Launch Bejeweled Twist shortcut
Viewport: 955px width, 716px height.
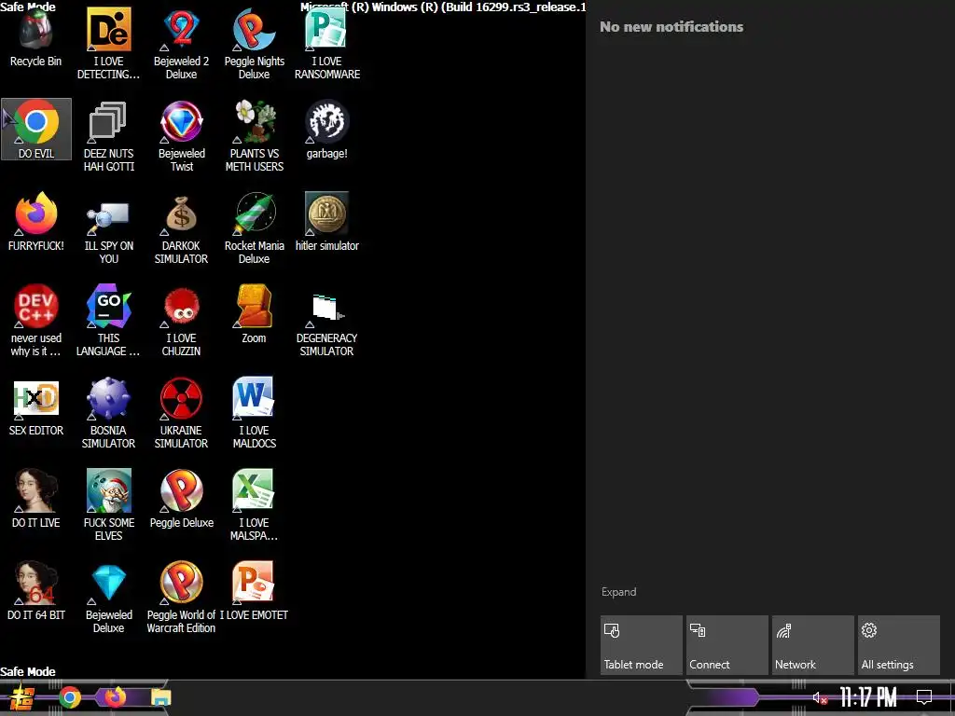(x=181, y=136)
